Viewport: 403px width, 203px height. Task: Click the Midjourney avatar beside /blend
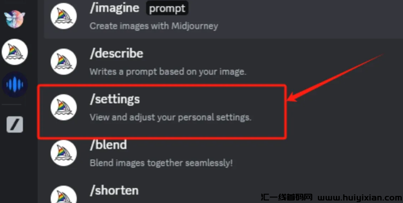click(64, 153)
